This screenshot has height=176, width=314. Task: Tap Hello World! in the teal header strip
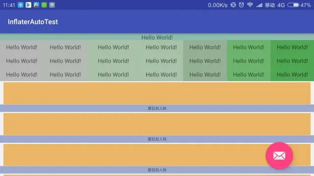click(x=157, y=37)
